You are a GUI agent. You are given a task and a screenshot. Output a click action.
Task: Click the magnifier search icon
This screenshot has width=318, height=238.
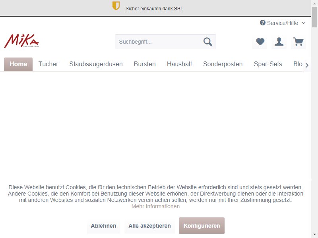click(x=207, y=42)
